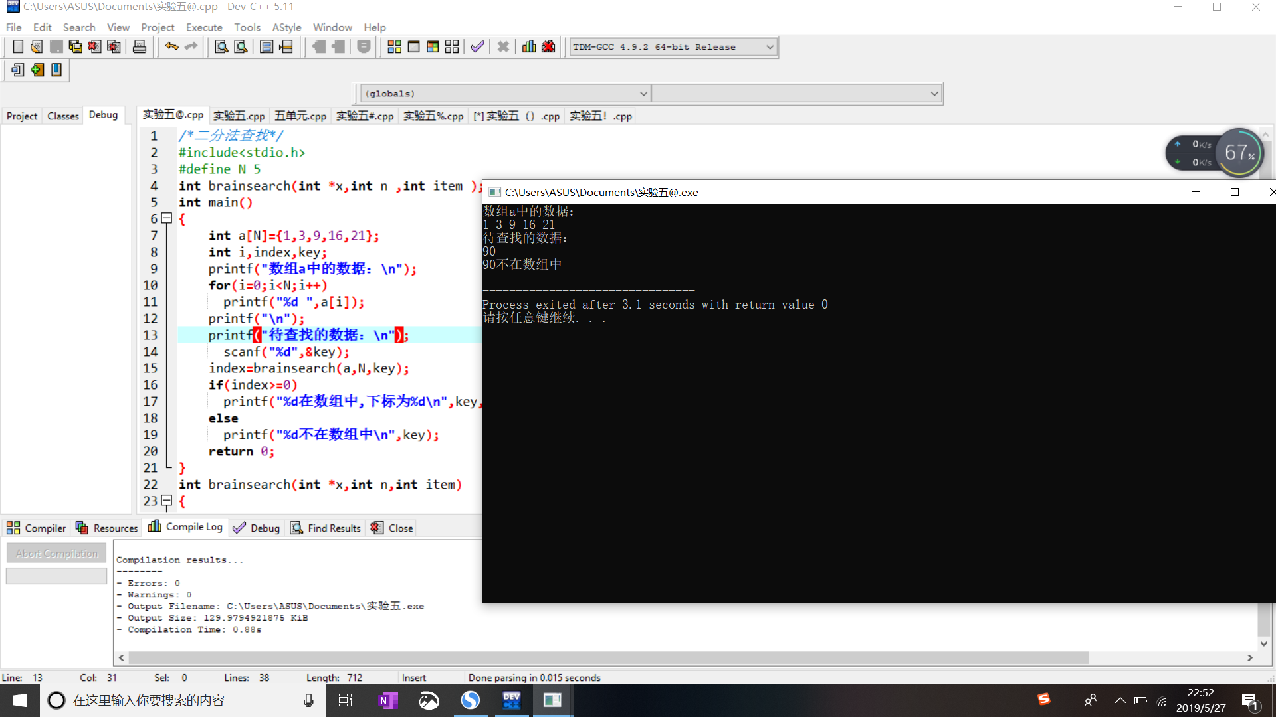Click the Find magnifier toolbar icon
Screen dimensions: 1276x717
pos(221,47)
